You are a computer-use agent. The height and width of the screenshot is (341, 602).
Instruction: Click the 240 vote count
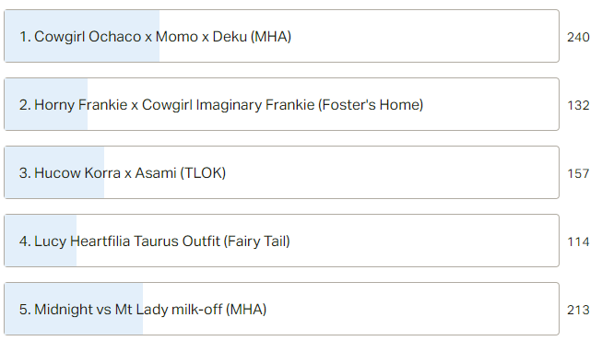[578, 37]
